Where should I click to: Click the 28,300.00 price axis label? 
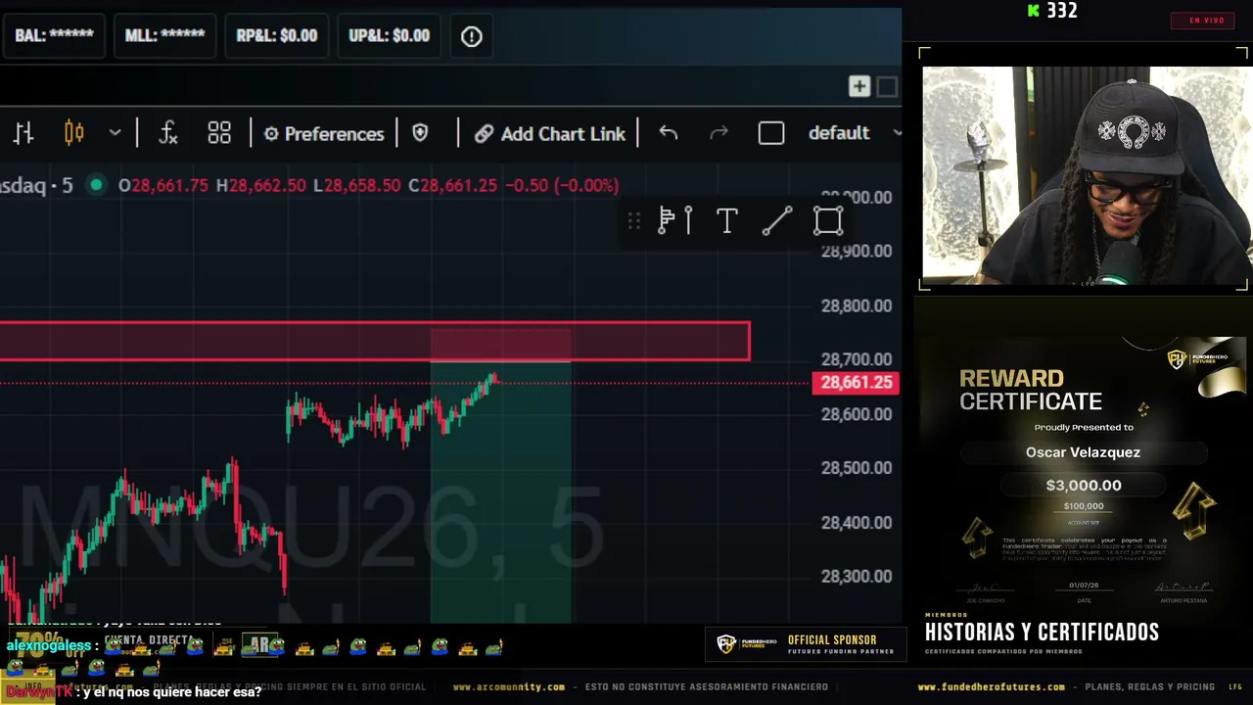tap(857, 577)
